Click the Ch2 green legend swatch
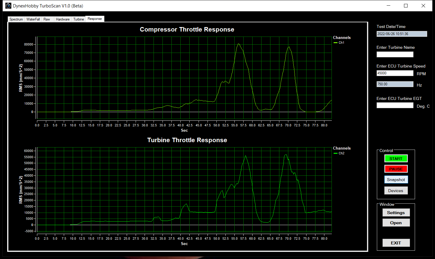The image size is (435, 259). (335, 153)
